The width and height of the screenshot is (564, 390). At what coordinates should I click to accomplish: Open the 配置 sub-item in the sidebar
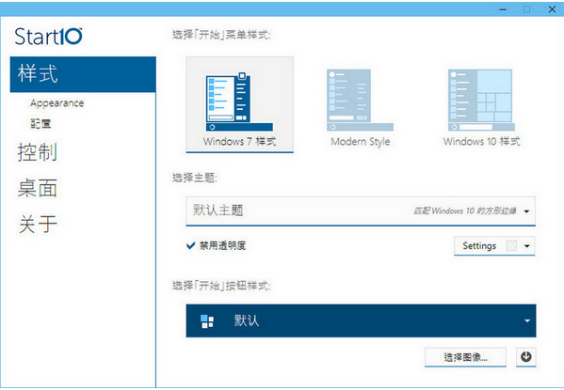pyautogui.click(x=40, y=123)
